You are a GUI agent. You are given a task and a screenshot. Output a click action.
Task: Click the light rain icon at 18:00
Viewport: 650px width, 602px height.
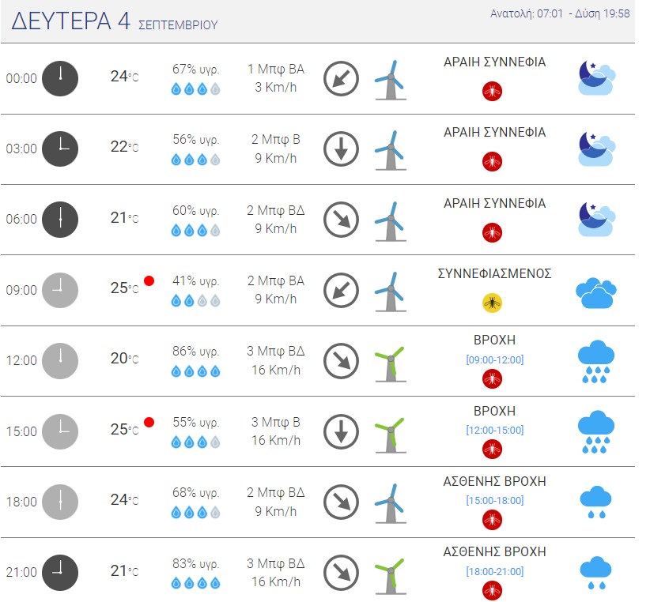click(596, 502)
